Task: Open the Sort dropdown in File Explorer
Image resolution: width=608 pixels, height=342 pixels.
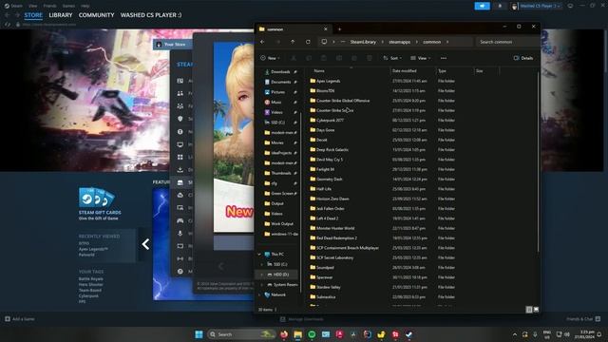Action: pyautogui.click(x=392, y=58)
